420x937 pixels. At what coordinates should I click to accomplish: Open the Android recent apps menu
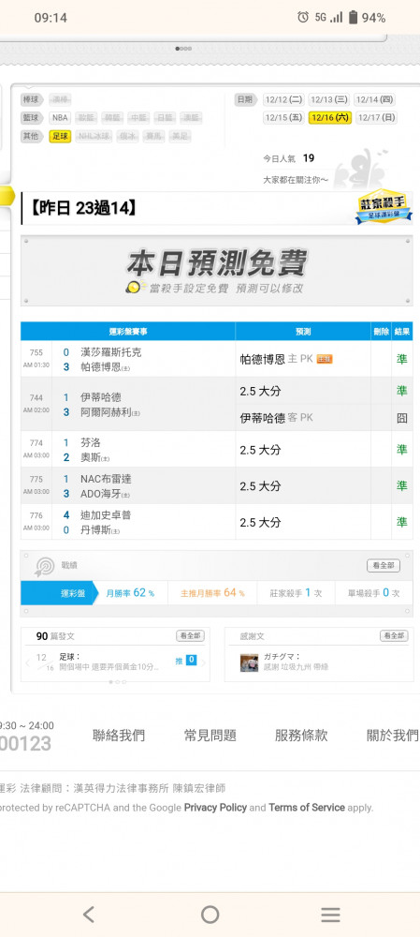330,915
